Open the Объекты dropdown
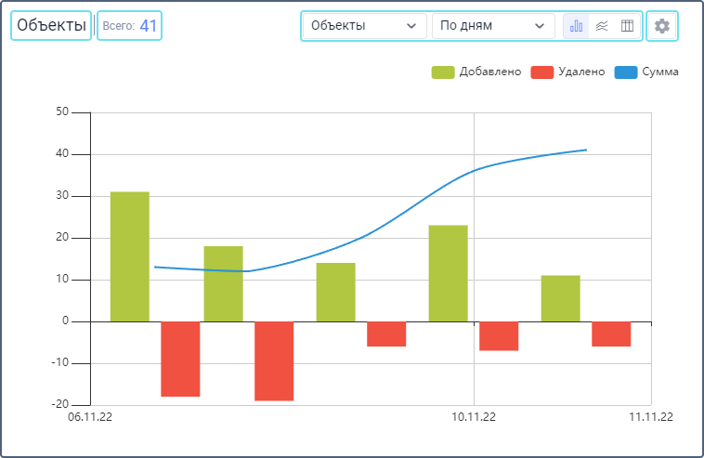704x458 pixels. 363,26
